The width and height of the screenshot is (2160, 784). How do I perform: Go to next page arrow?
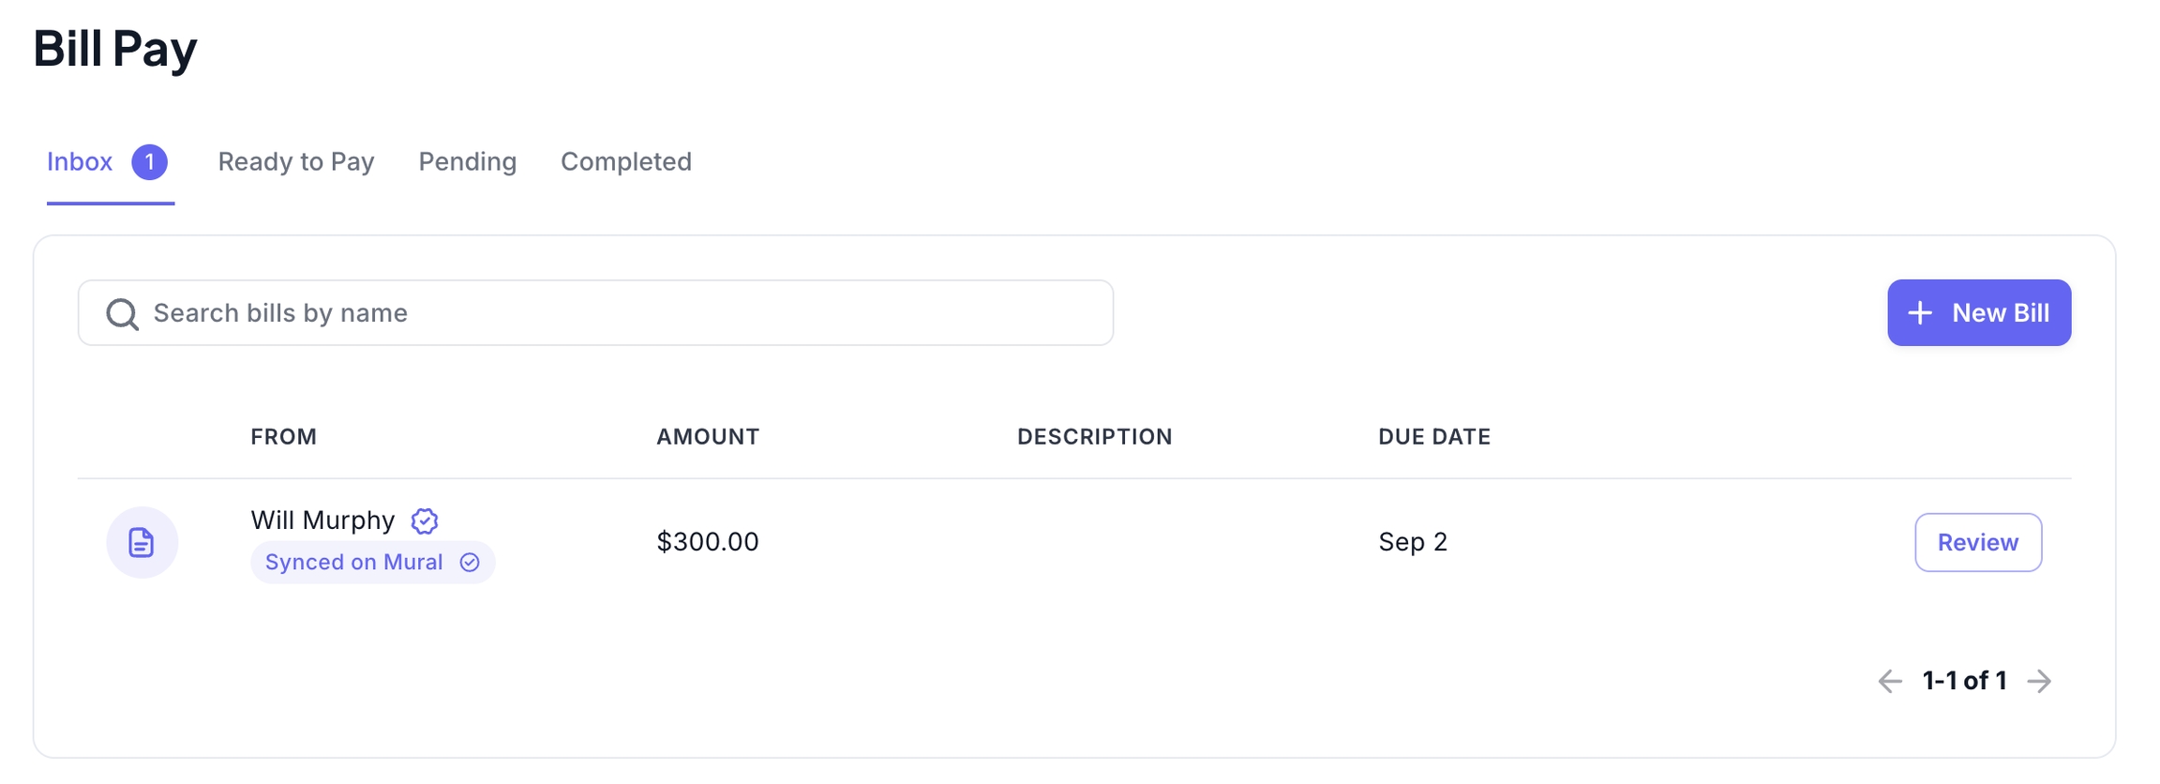click(x=2039, y=682)
